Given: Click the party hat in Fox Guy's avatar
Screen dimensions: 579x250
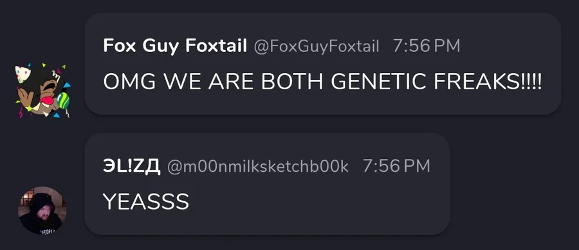Looking at the screenshot, I should 22,74.
